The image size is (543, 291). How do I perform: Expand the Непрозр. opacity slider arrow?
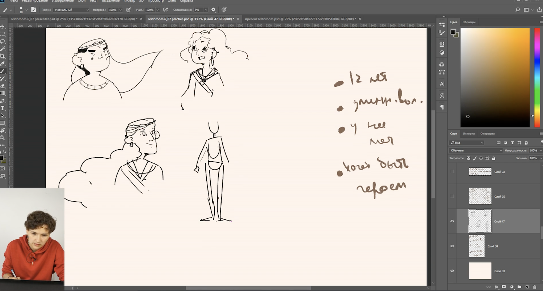coord(121,10)
